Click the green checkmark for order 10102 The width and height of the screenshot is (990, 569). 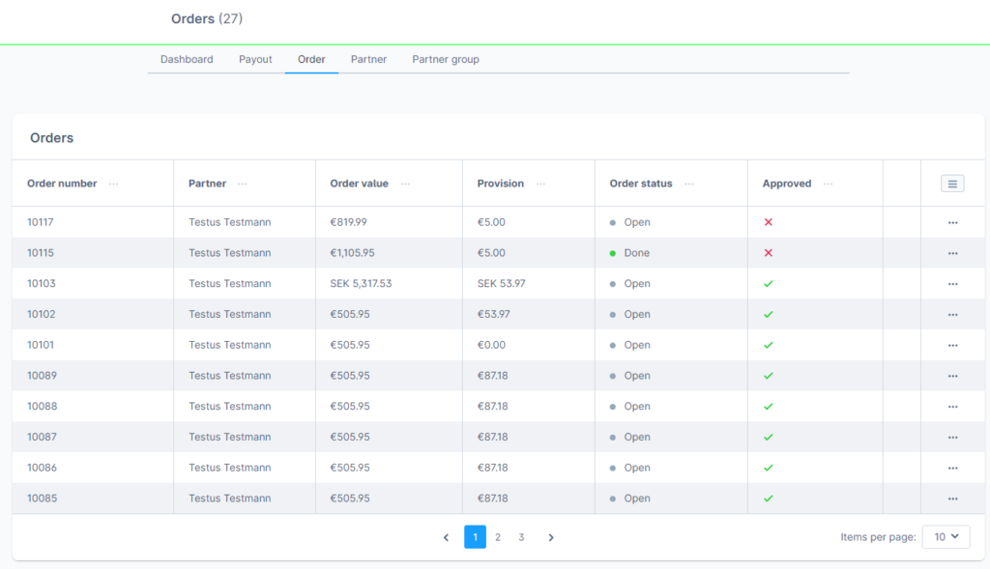769,315
